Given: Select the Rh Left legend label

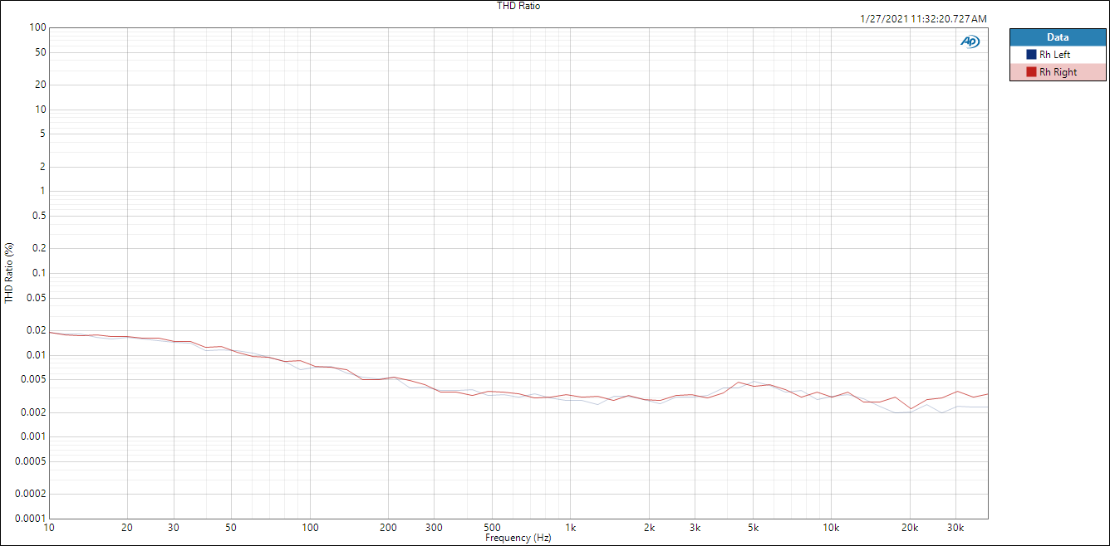Looking at the screenshot, I should (x=1055, y=55).
